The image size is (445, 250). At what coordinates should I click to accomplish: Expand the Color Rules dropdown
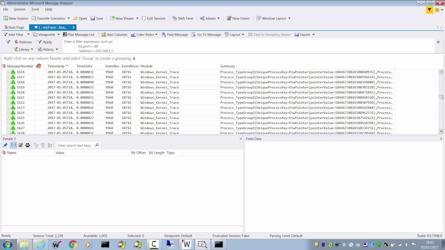point(156,34)
